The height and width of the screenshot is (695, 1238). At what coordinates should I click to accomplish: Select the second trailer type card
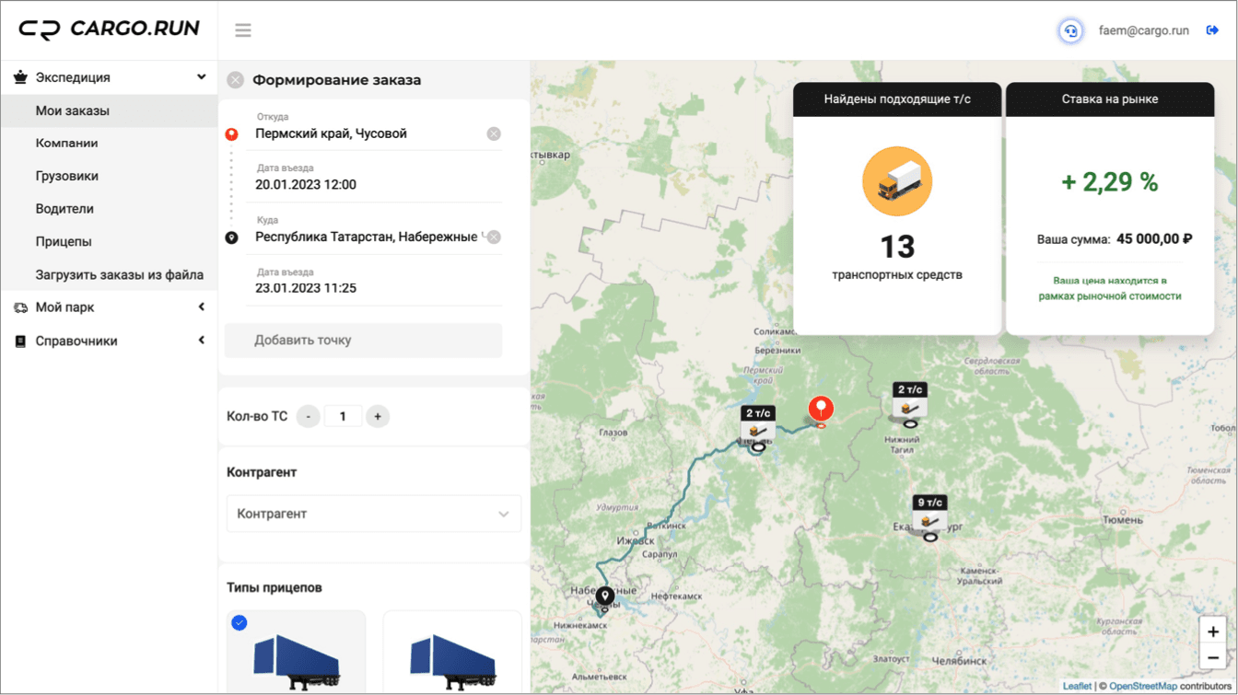click(452, 654)
